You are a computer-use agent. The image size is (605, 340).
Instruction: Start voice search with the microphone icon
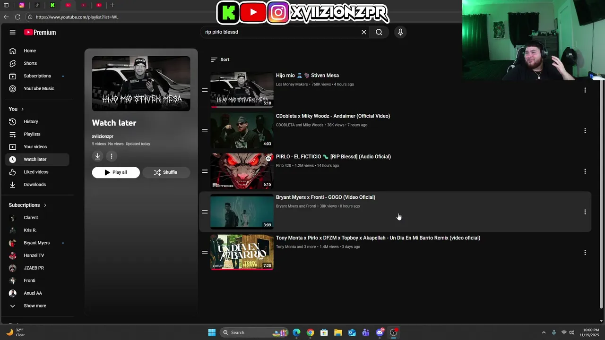(400, 32)
